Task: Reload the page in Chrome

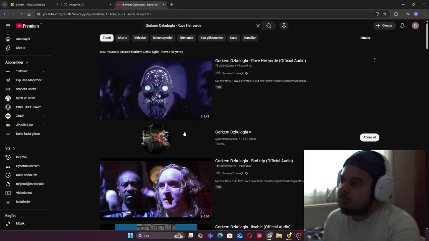Action: [x=21, y=14]
